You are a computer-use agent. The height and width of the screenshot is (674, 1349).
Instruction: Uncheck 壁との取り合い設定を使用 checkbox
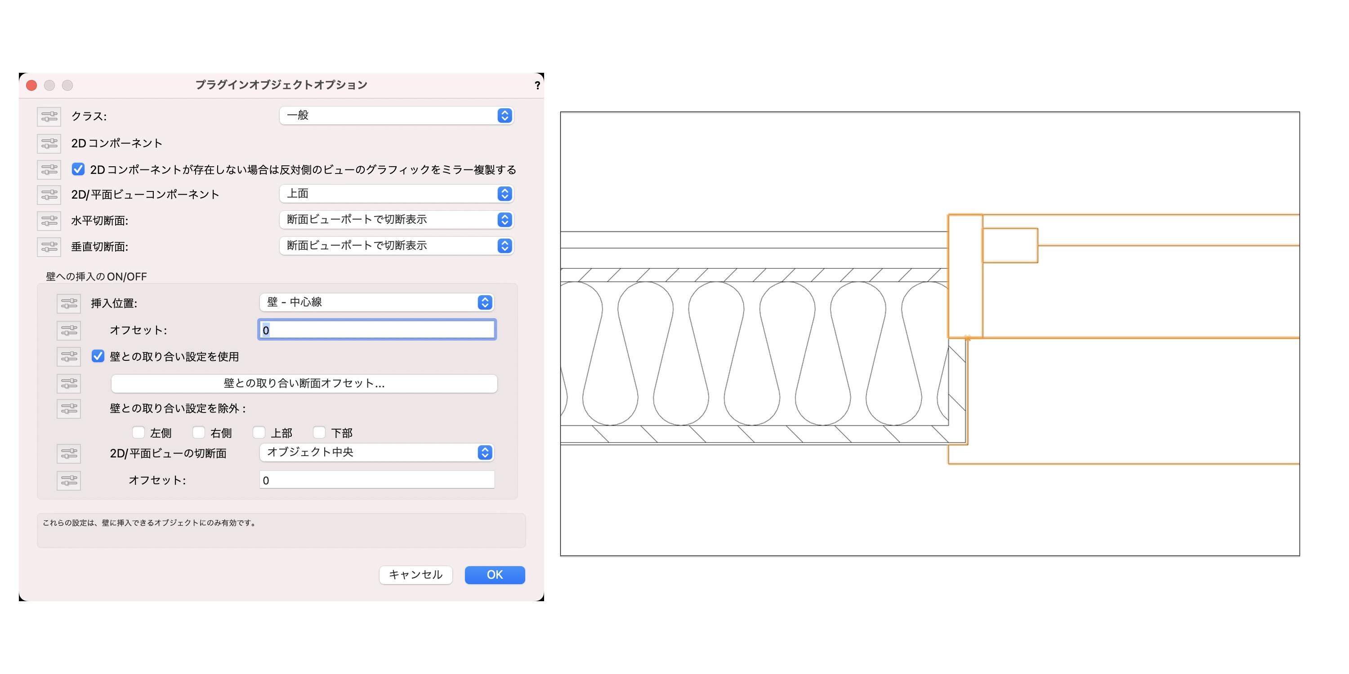click(98, 356)
